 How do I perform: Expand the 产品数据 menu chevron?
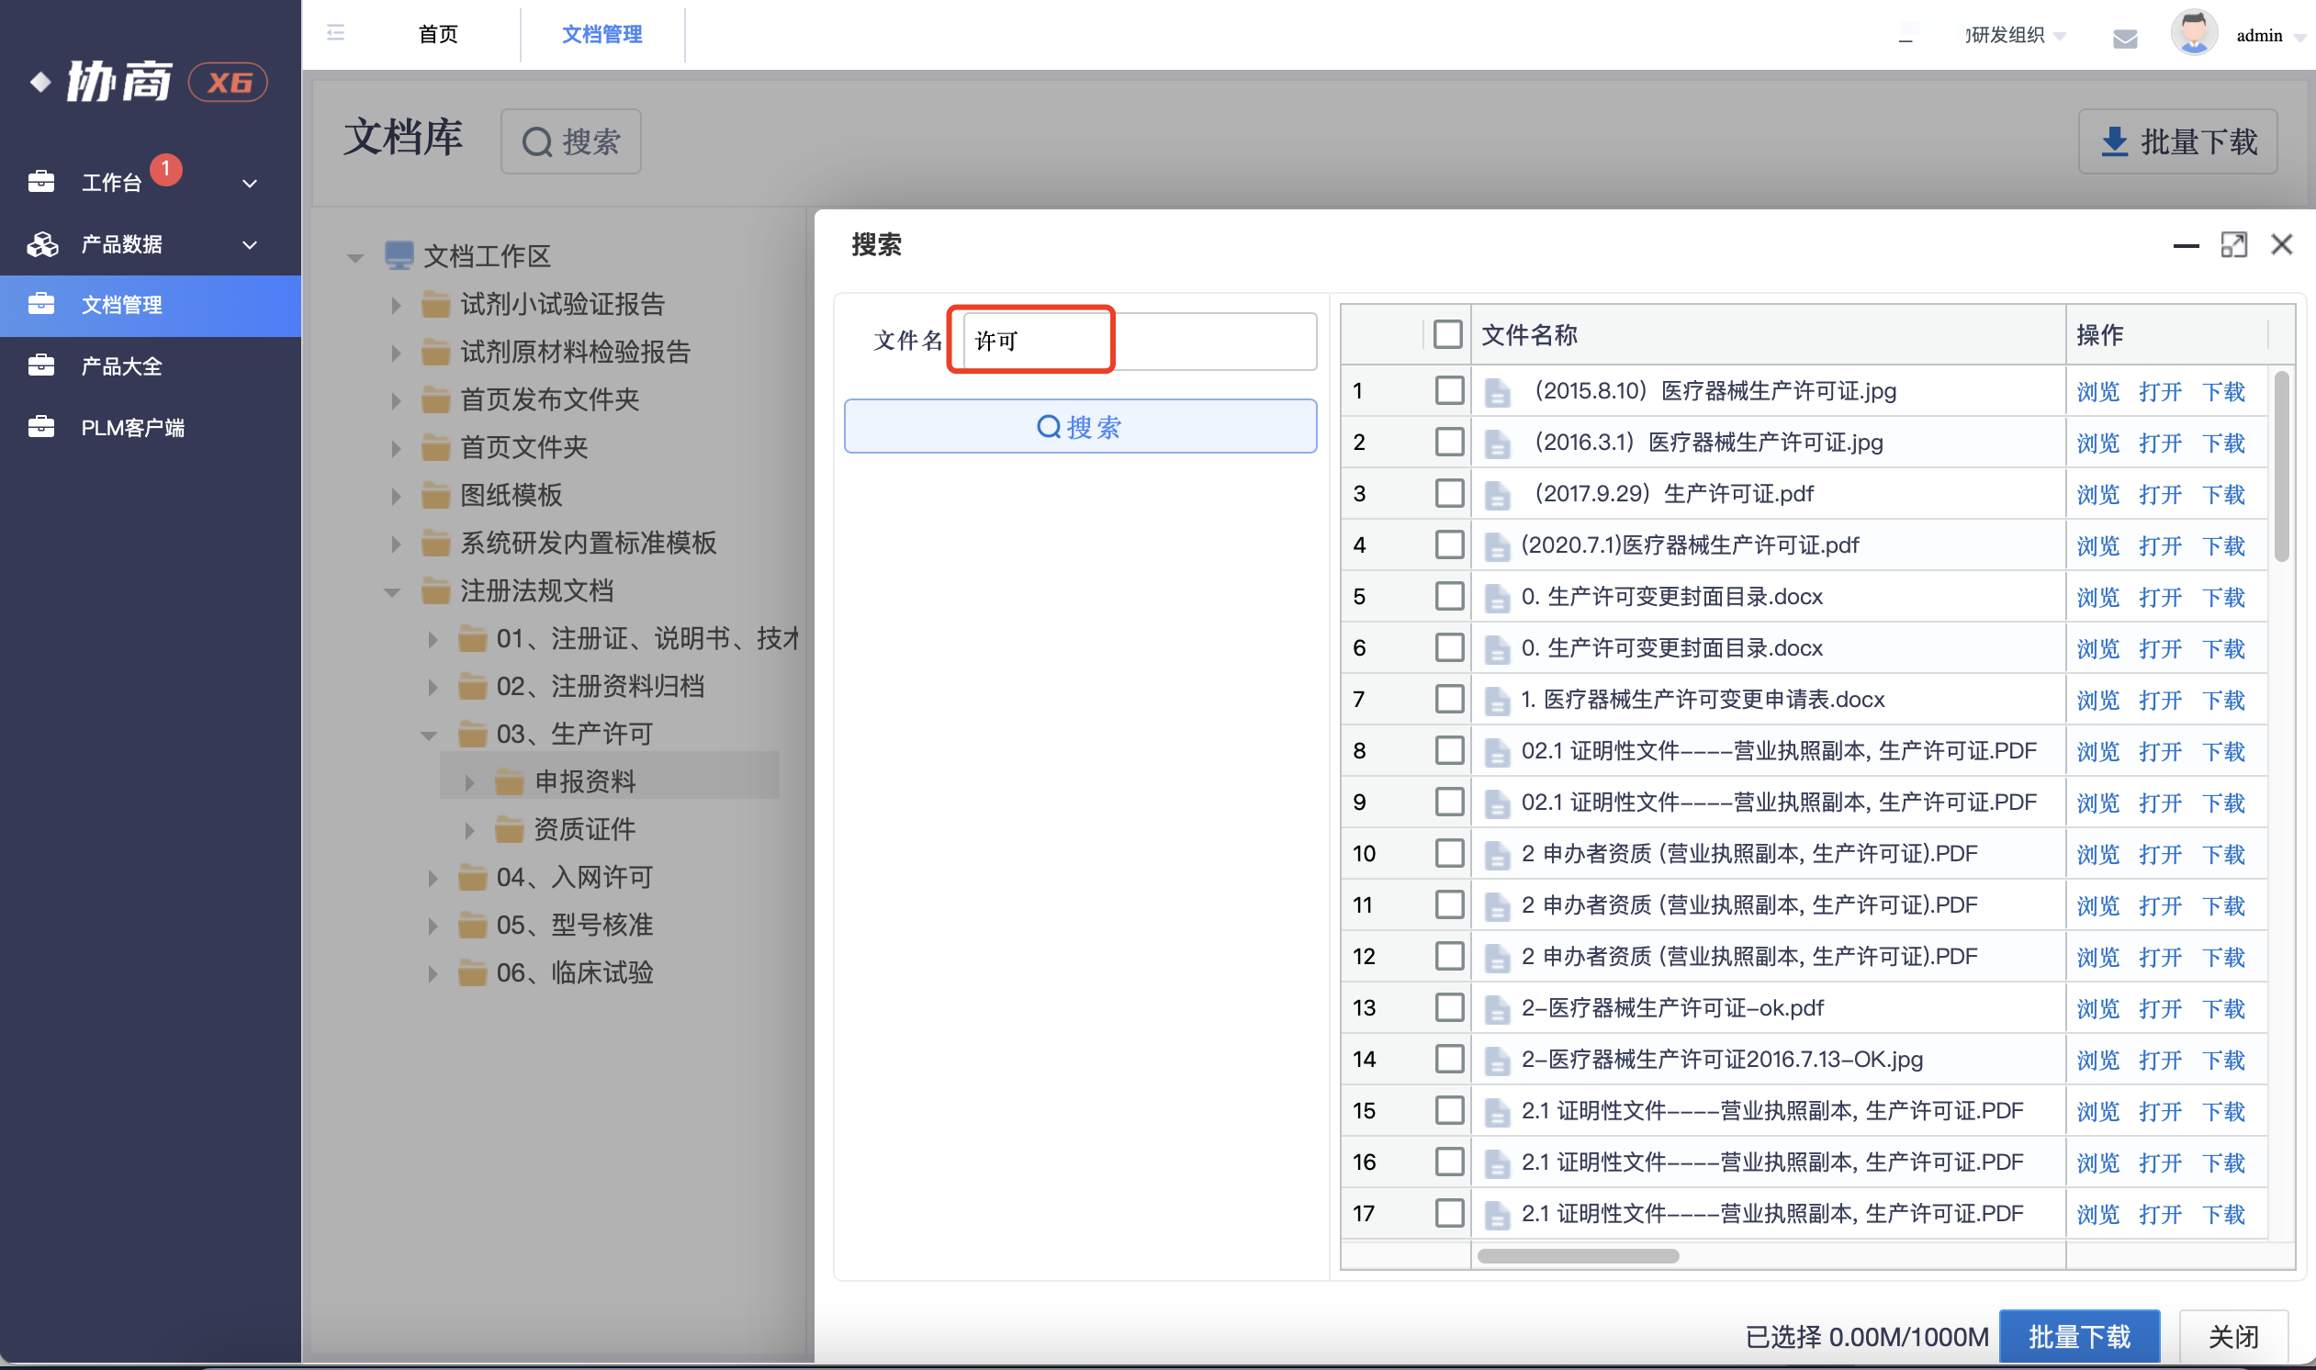coord(249,244)
